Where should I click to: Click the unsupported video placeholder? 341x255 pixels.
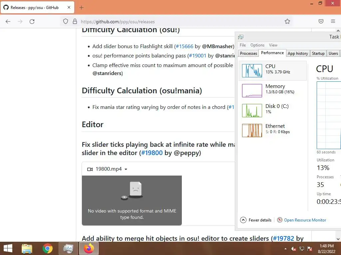pyautogui.click(x=132, y=200)
